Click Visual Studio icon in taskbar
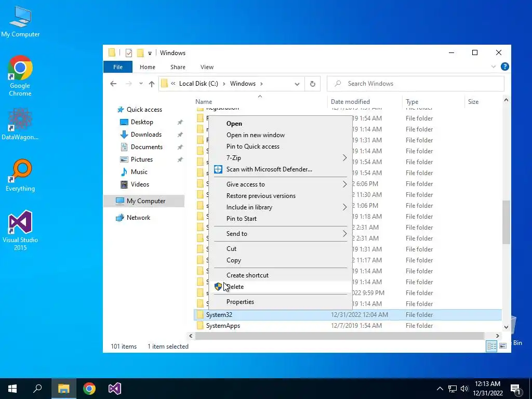The image size is (532, 399). (115, 389)
